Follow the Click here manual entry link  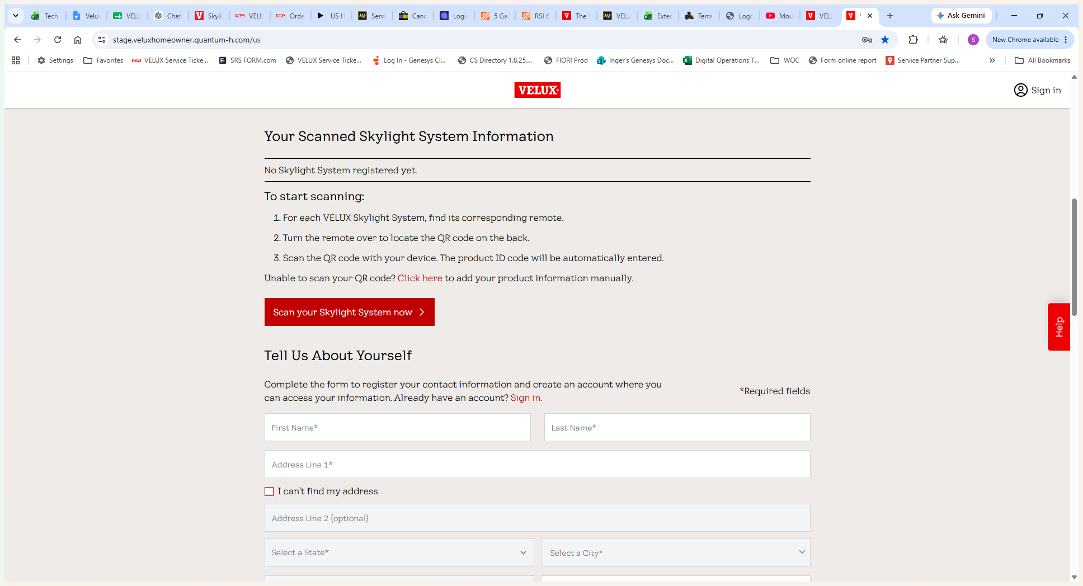(x=420, y=278)
